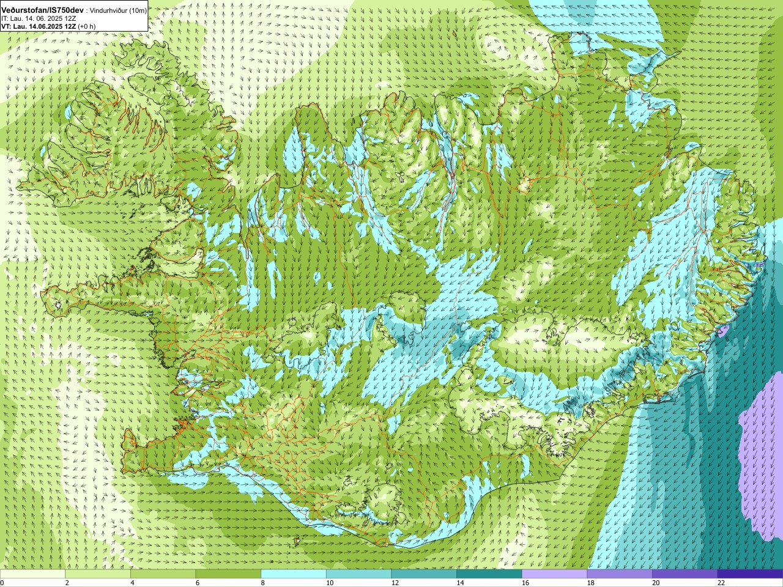Screen dimensions: 783x587
Task: Click the palest 0–2 legend color swatch
Action: (x=32, y=574)
